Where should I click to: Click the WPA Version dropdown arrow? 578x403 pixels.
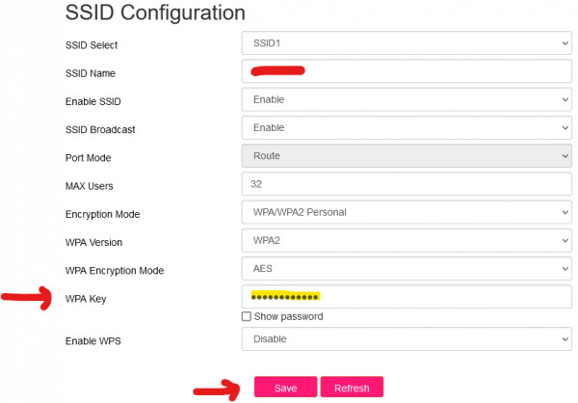(x=564, y=240)
